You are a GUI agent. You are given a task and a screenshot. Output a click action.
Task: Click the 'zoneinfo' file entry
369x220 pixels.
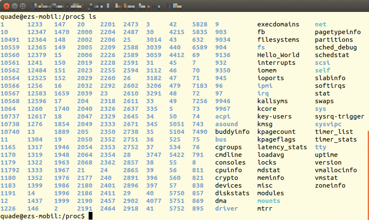pos(330,185)
